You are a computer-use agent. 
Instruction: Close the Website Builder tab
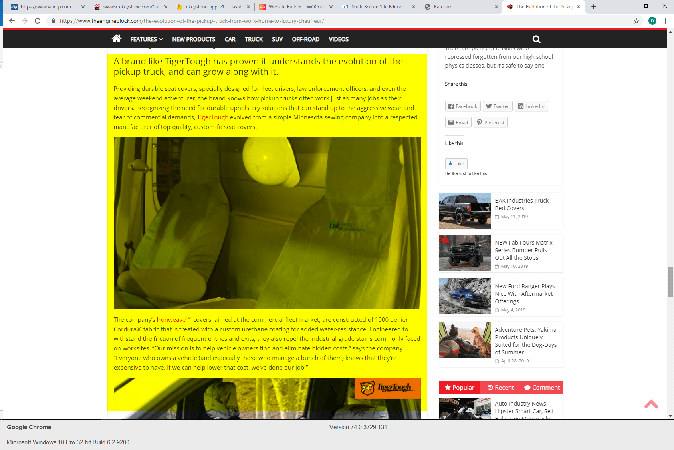pos(331,7)
